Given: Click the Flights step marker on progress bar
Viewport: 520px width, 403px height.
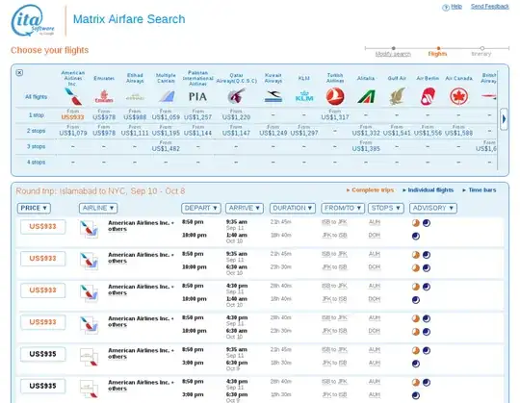Looking at the screenshot, I should coord(438,48).
